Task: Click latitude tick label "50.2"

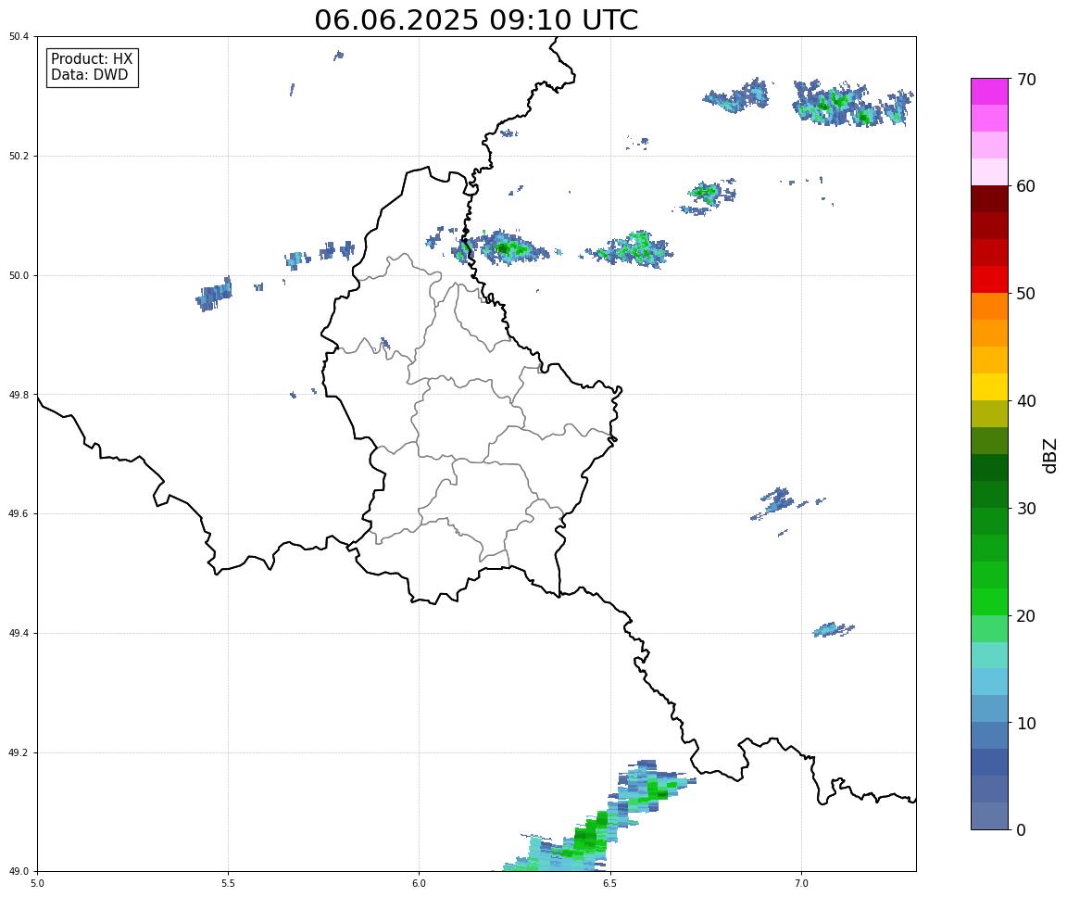Action: 19,156
